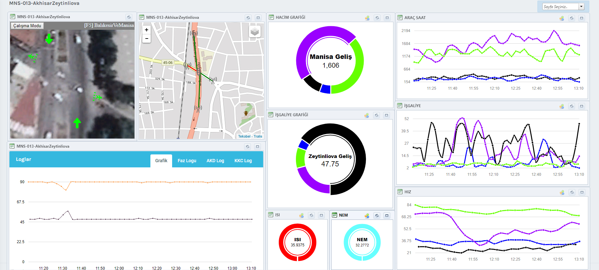
Task: Zoom in on the map
Action: coord(147,30)
